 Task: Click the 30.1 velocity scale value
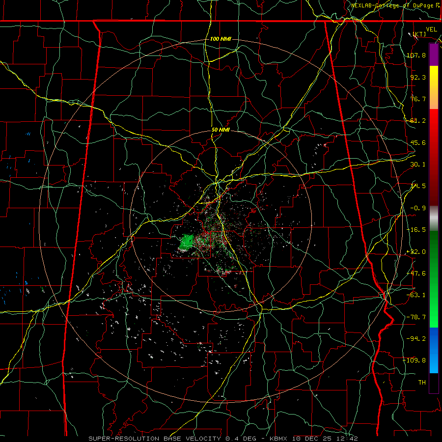tap(418, 165)
